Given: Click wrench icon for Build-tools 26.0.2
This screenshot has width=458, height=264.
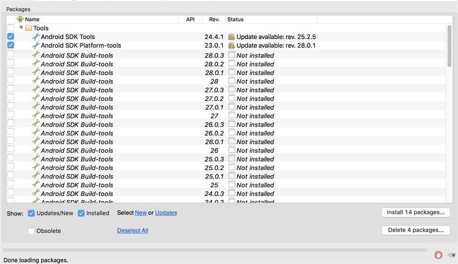Looking at the screenshot, I should [x=36, y=132].
